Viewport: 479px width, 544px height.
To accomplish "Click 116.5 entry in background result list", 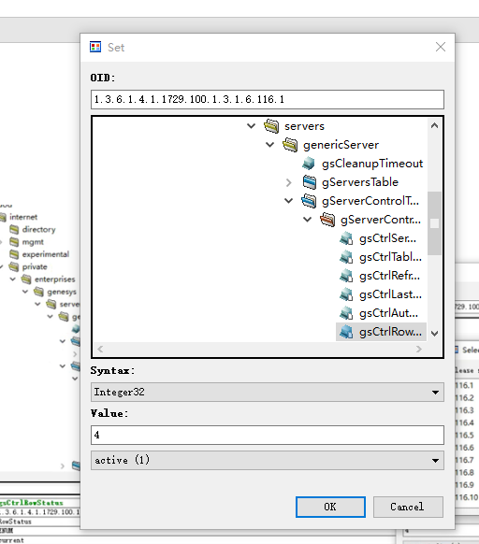I will tap(464, 435).
